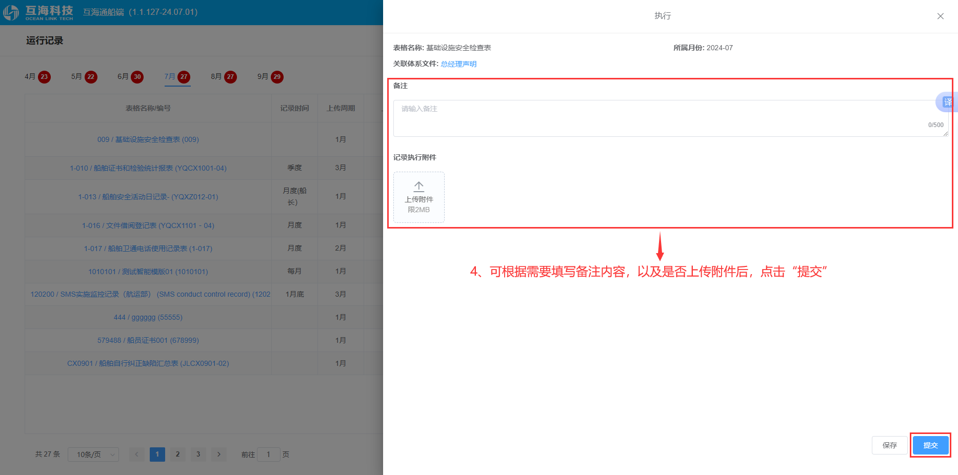This screenshot has width=958, height=475.
Task: Click the upload attachment arrow icon
Action: 418,187
